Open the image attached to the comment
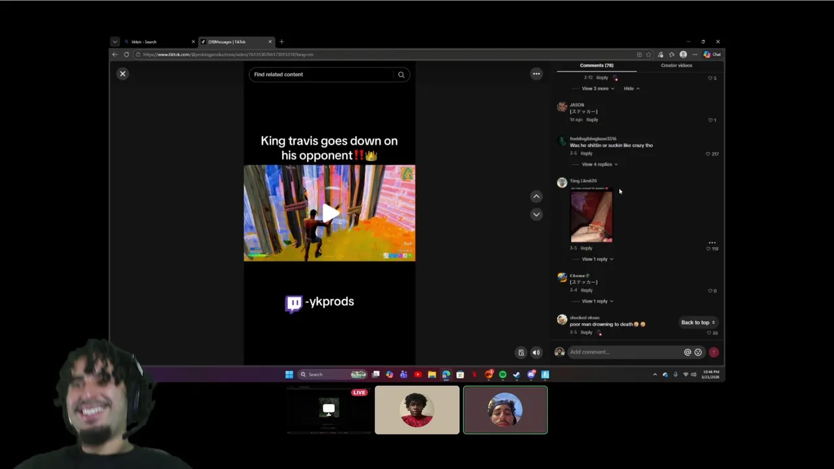 (x=592, y=216)
